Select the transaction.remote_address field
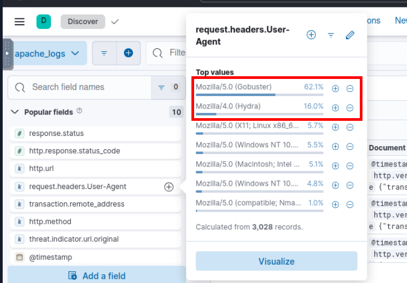407x283 pixels. (x=95, y=204)
